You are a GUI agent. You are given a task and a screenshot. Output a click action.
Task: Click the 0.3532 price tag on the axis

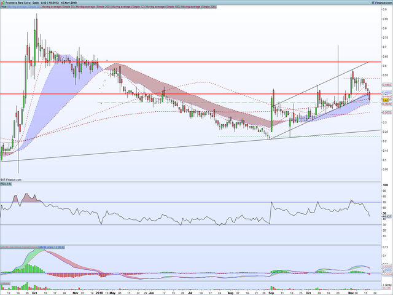(x=387, y=112)
